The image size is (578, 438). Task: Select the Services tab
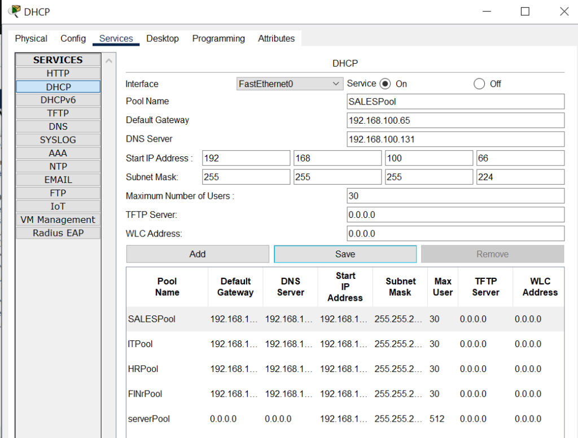[x=116, y=38]
